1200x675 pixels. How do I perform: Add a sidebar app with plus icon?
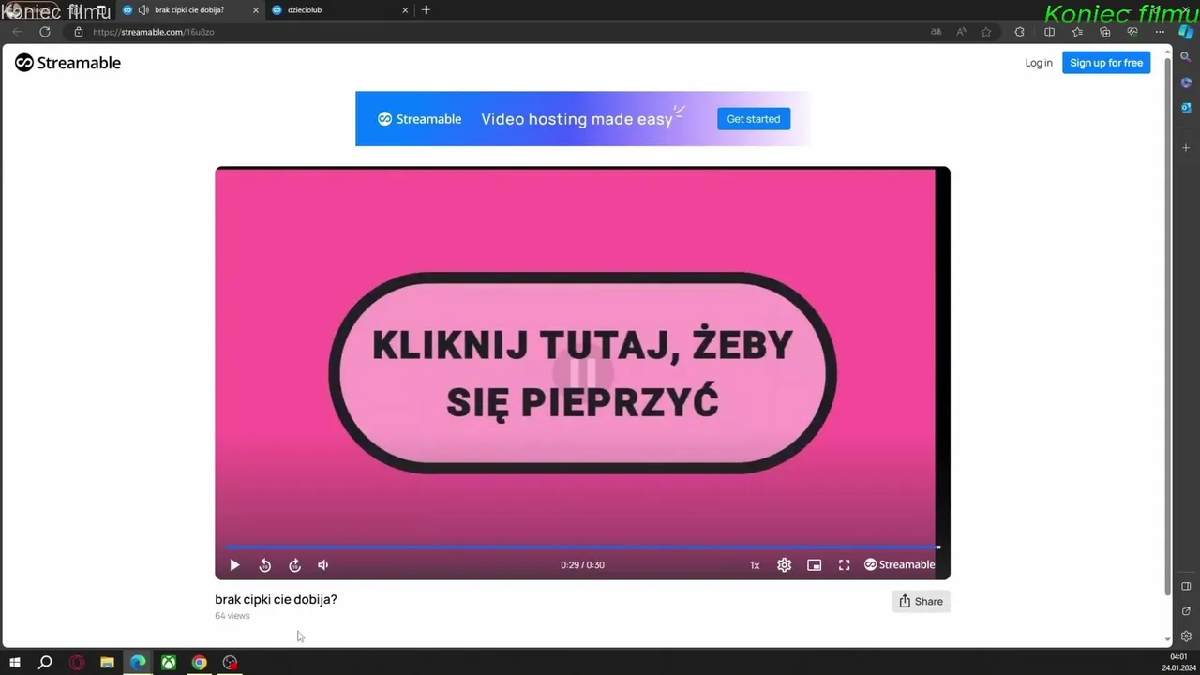(x=1186, y=148)
